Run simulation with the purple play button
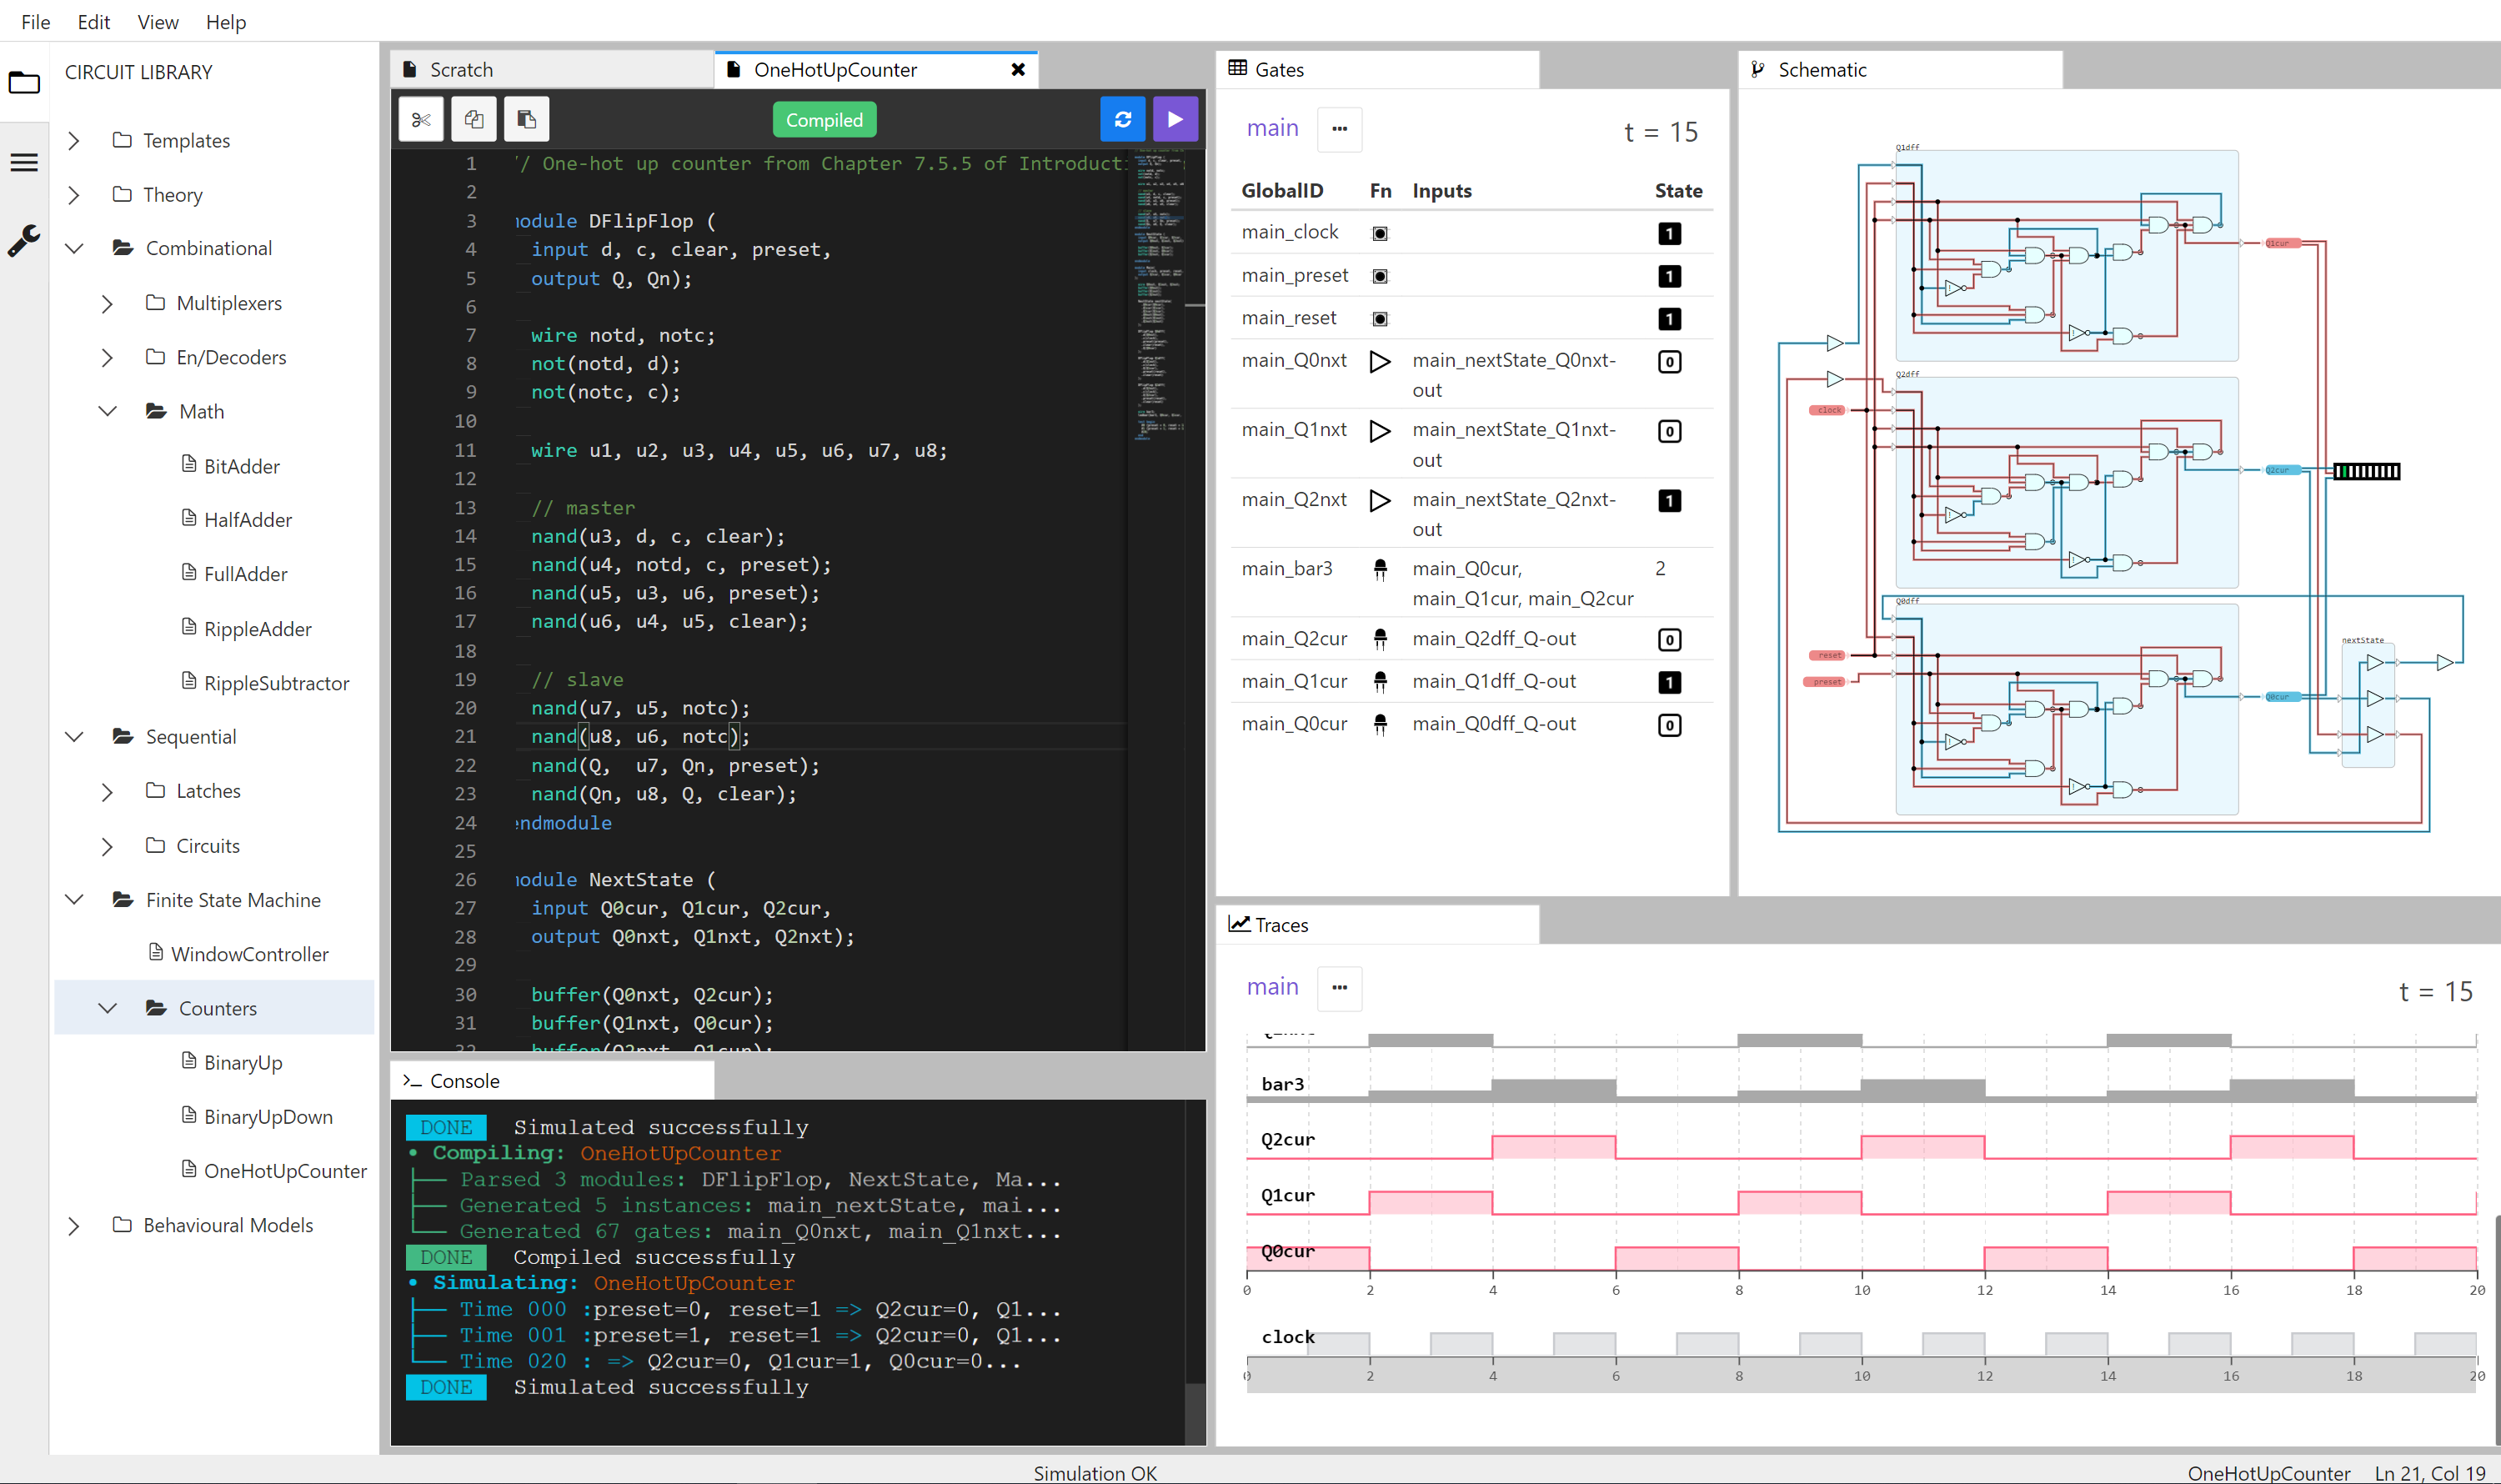Screen dimensions: 2501x1484 pos(1175,120)
